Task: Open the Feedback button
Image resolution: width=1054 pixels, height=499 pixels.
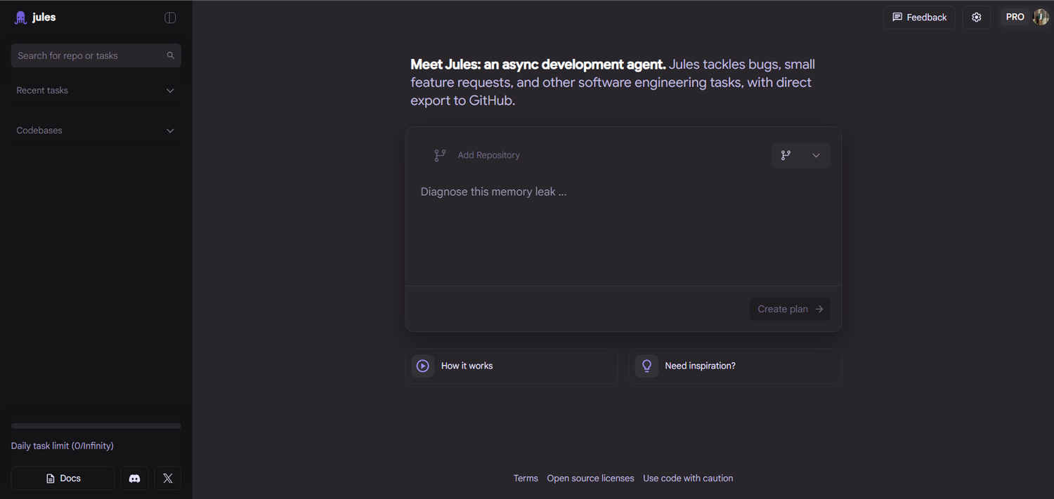Action: click(919, 18)
